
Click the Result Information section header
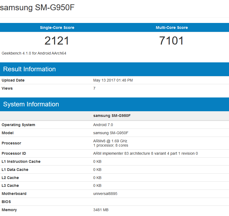(29, 69)
